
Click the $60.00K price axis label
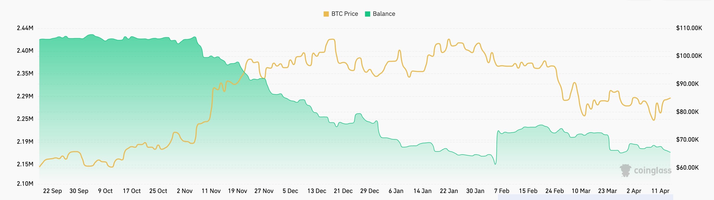point(687,168)
